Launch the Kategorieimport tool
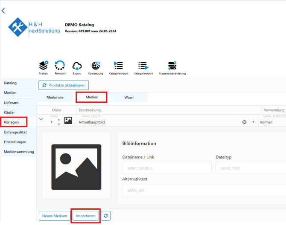The image size is (286, 225). [x=118, y=66]
